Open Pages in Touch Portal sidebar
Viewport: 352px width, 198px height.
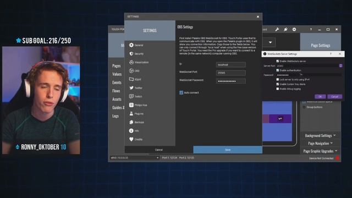pyautogui.click(x=116, y=66)
